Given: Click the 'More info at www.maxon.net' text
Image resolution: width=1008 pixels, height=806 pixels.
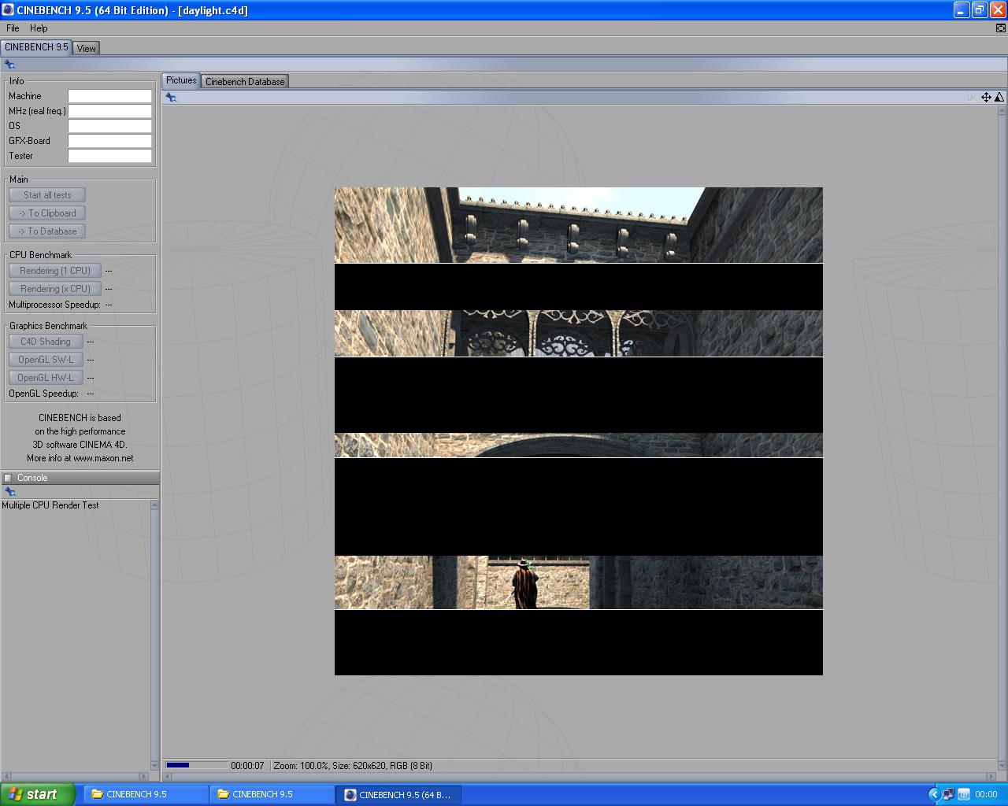Looking at the screenshot, I should (x=80, y=458).
